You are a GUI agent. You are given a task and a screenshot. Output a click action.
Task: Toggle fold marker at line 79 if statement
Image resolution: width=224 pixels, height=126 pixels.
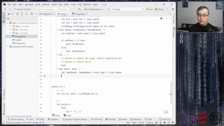point(51,41)
